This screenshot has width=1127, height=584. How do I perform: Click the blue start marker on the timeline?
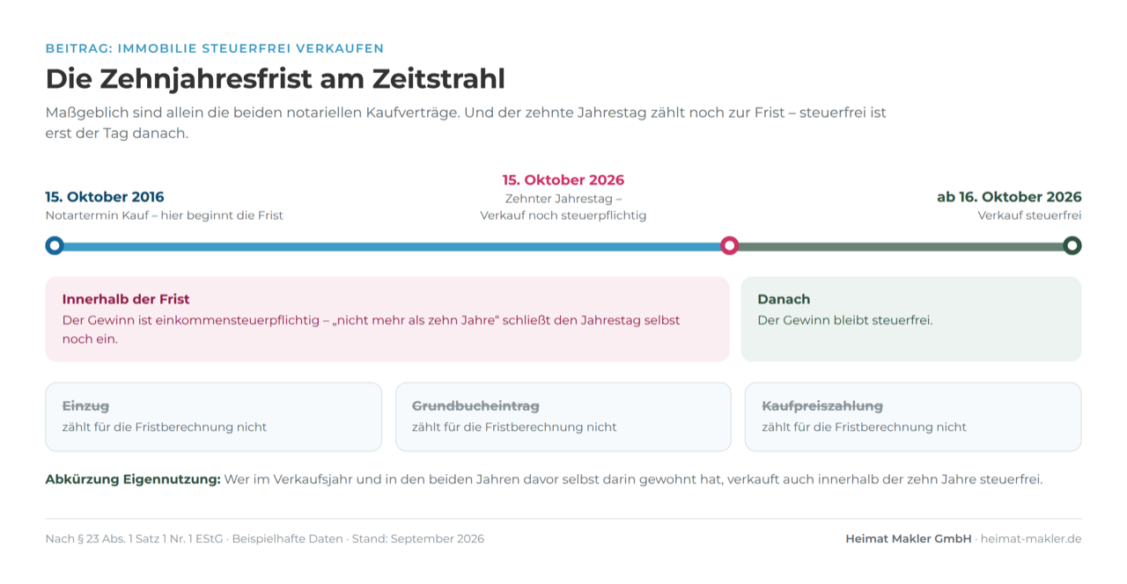point(55,245)
